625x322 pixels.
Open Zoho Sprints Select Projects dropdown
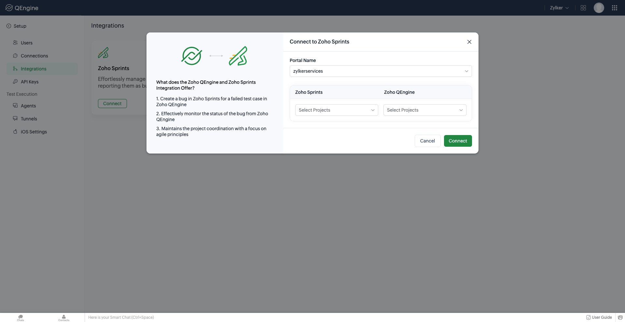(337, 110)
